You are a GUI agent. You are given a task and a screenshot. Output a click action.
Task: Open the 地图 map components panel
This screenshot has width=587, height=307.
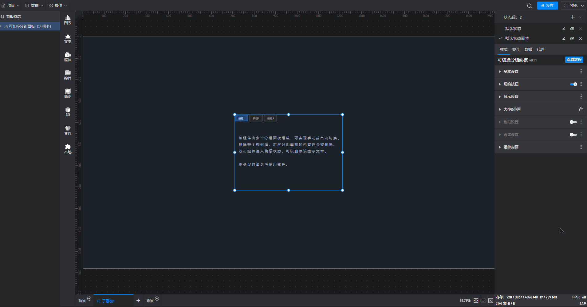tap(68, 93)
